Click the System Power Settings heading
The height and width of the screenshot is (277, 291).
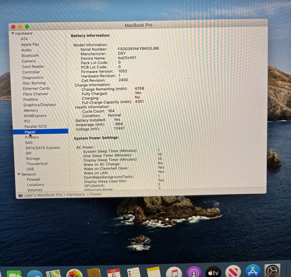pos(96,138)
